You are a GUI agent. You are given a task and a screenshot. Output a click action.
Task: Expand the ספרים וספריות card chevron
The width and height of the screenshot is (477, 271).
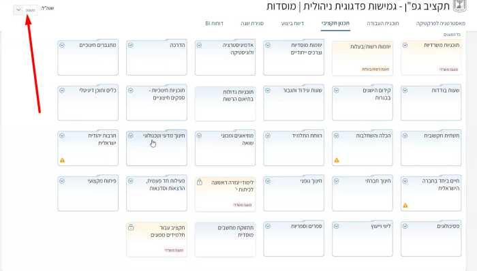click(268, 226)
